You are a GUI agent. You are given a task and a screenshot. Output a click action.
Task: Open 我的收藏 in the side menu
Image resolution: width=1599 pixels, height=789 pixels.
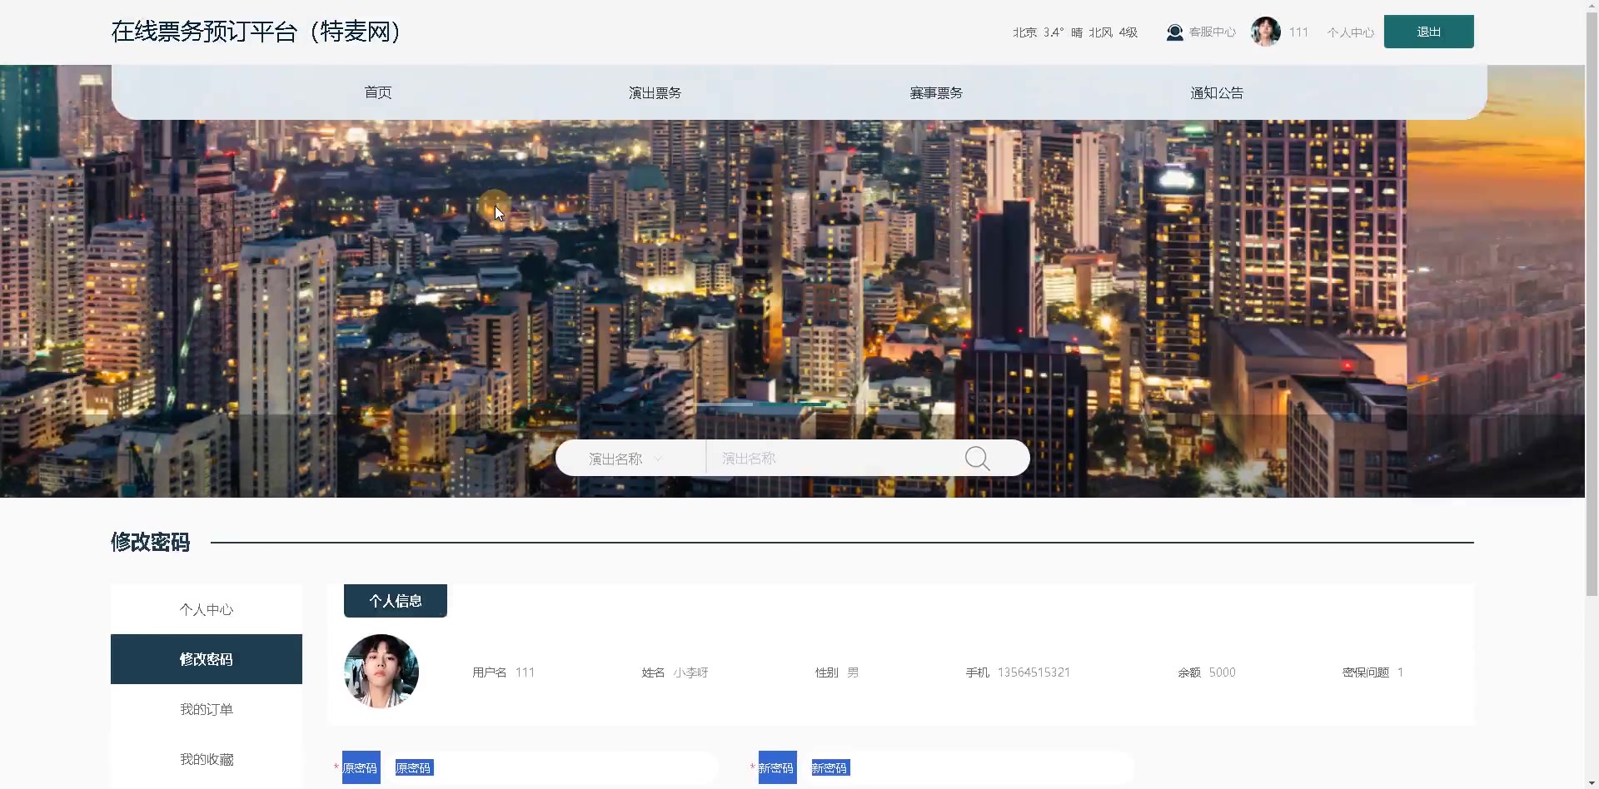207,759
